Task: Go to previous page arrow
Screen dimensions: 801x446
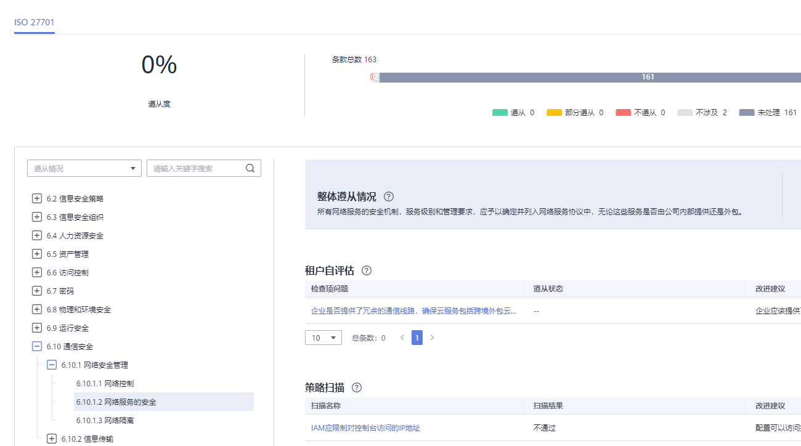Action: (x=402, y=338)
